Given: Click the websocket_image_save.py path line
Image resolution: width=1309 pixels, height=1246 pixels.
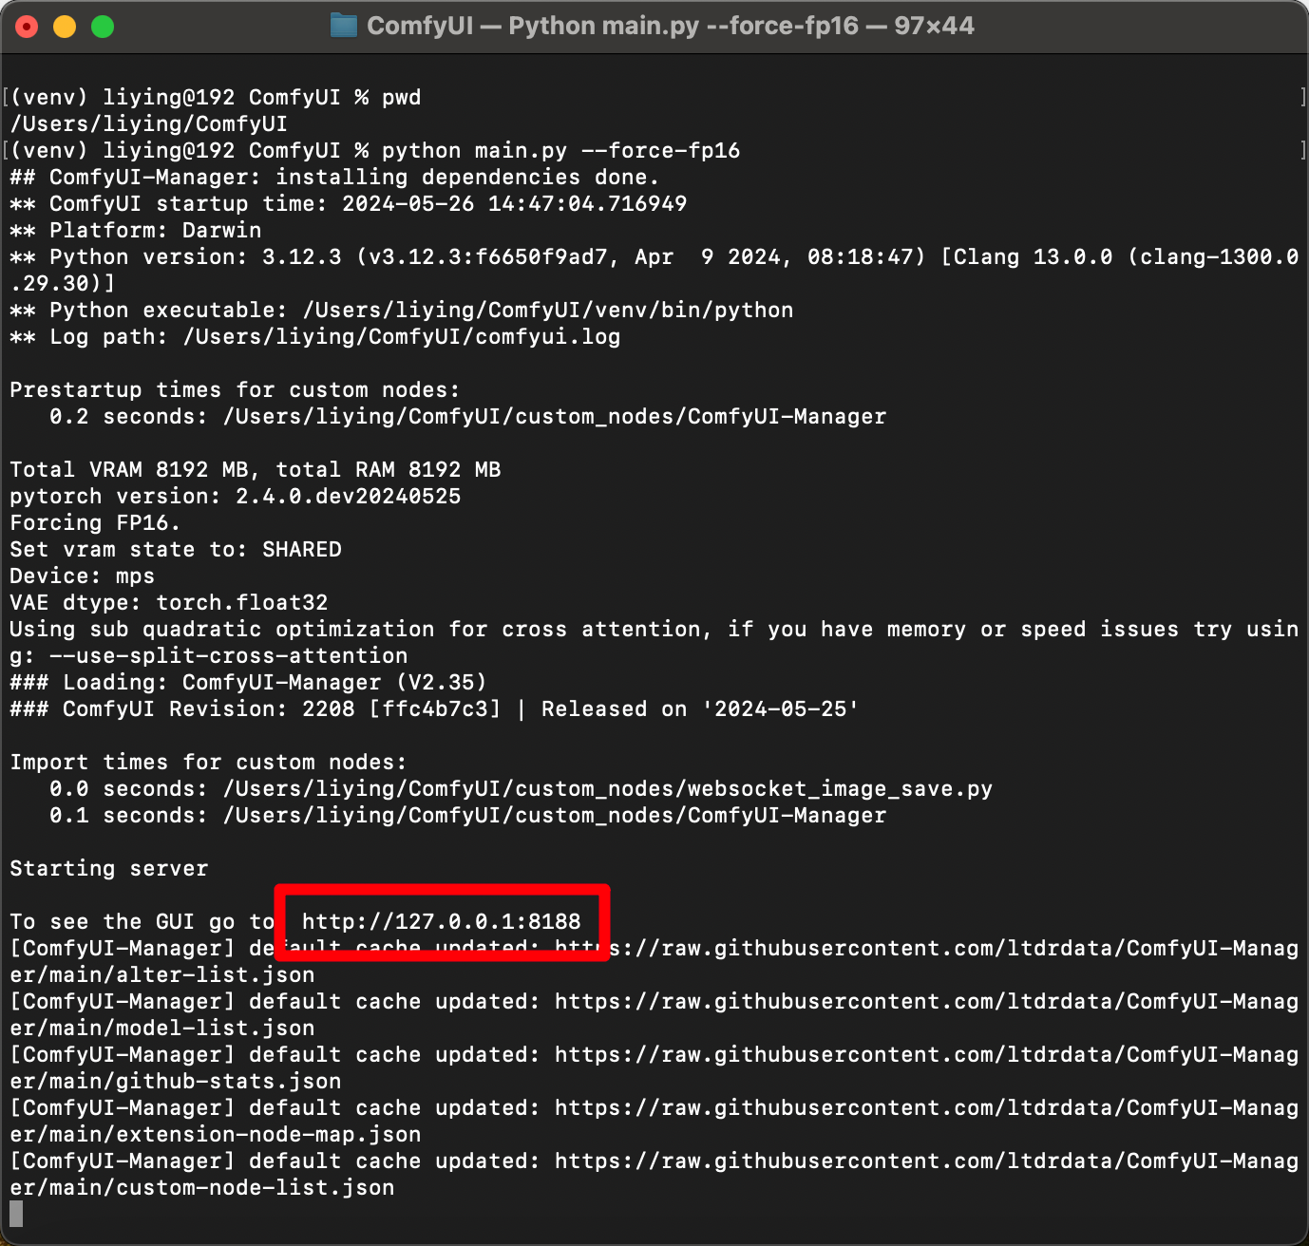Looking at the screenshot, I should 521,789.
